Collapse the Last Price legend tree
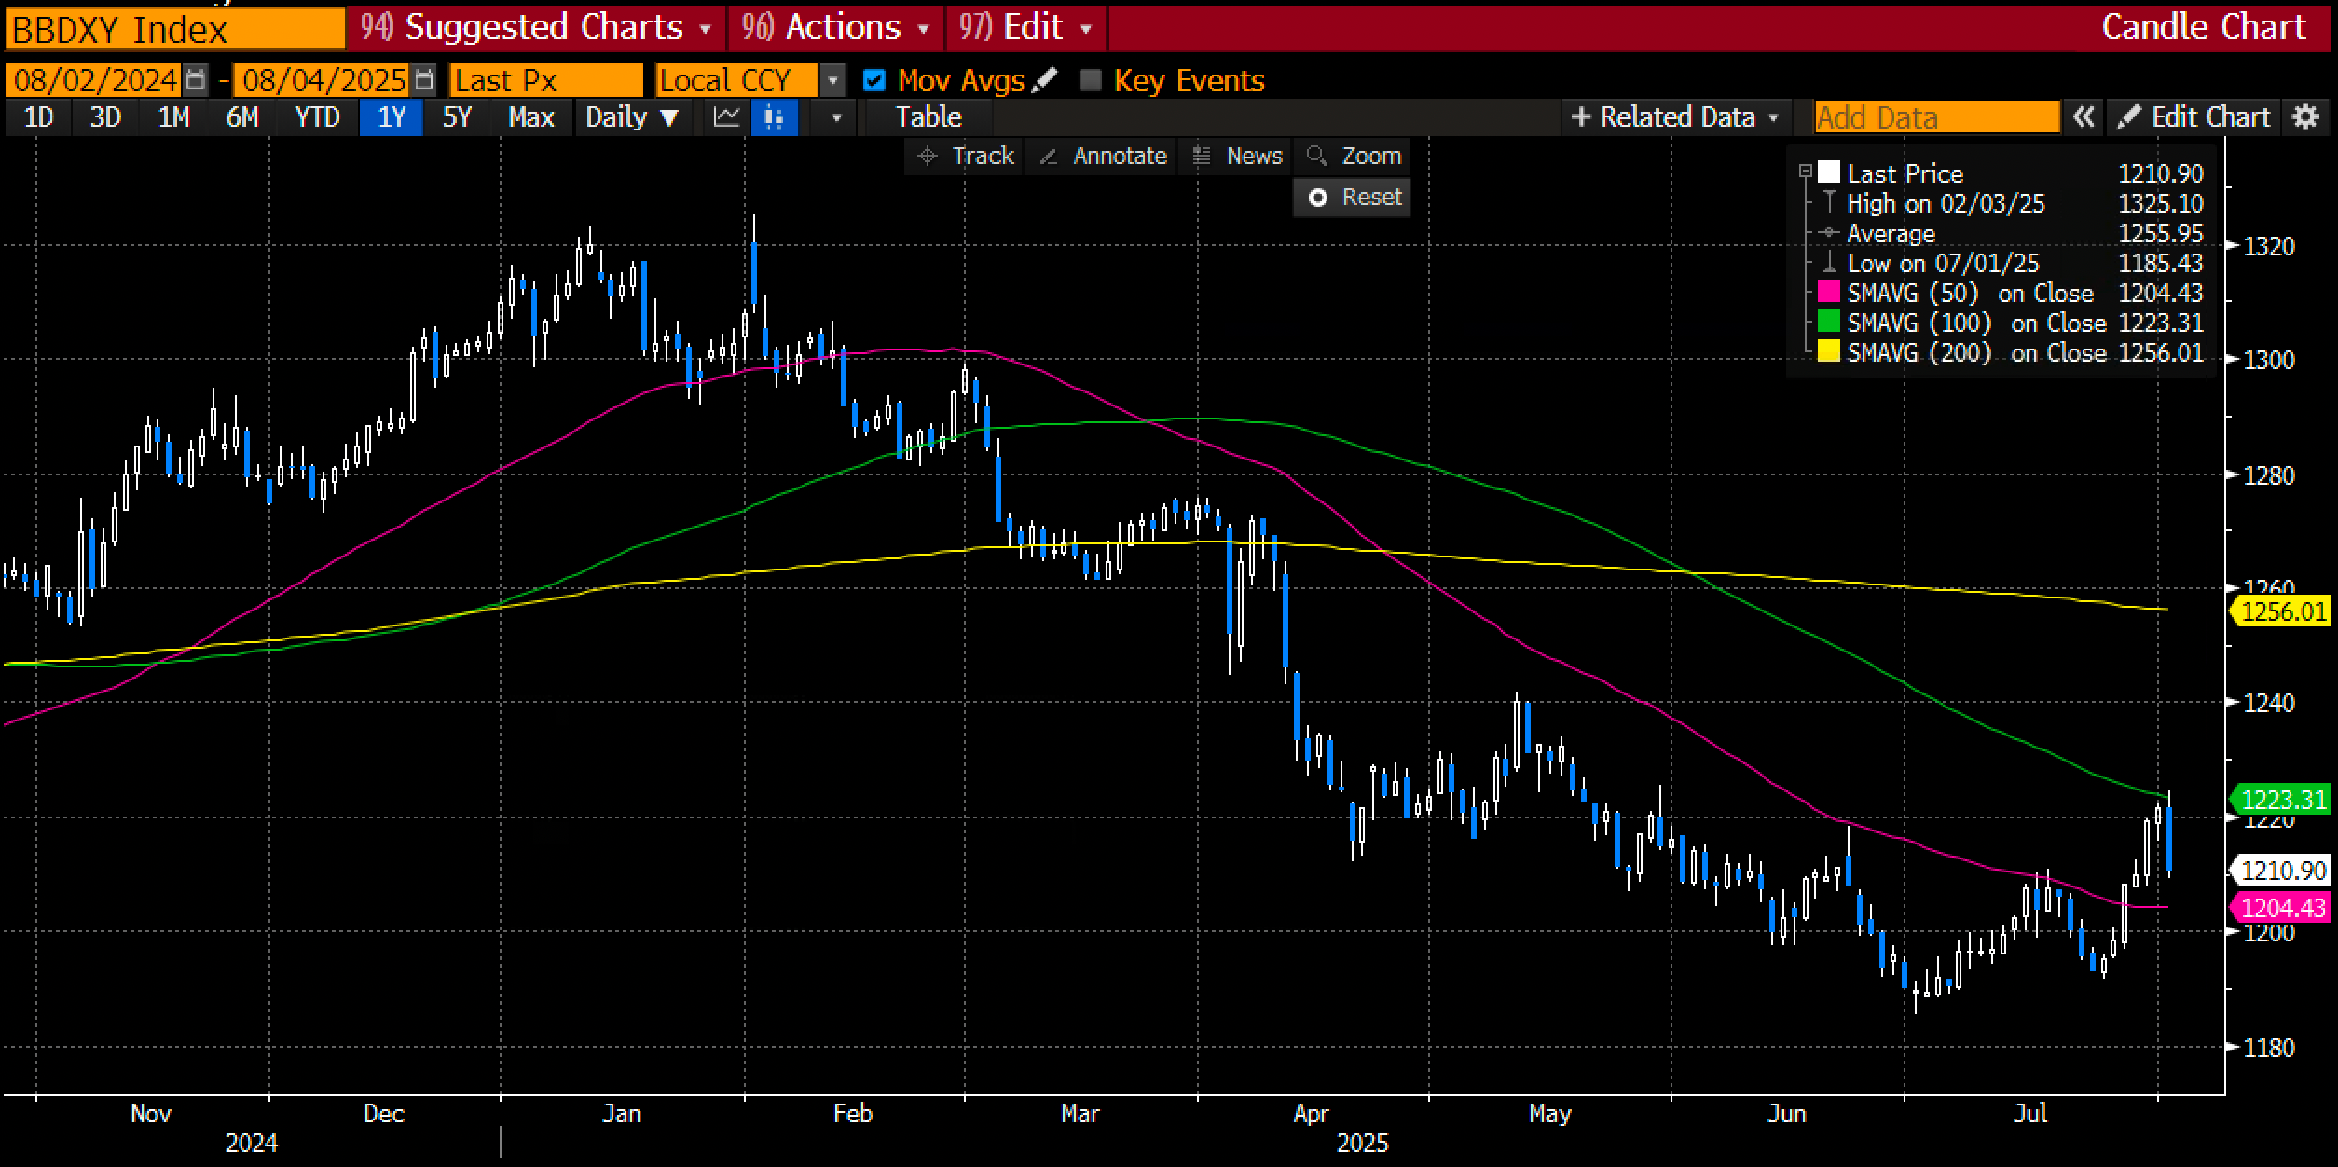Viewport: 2338px width, 1167px height. point(1805,172)
